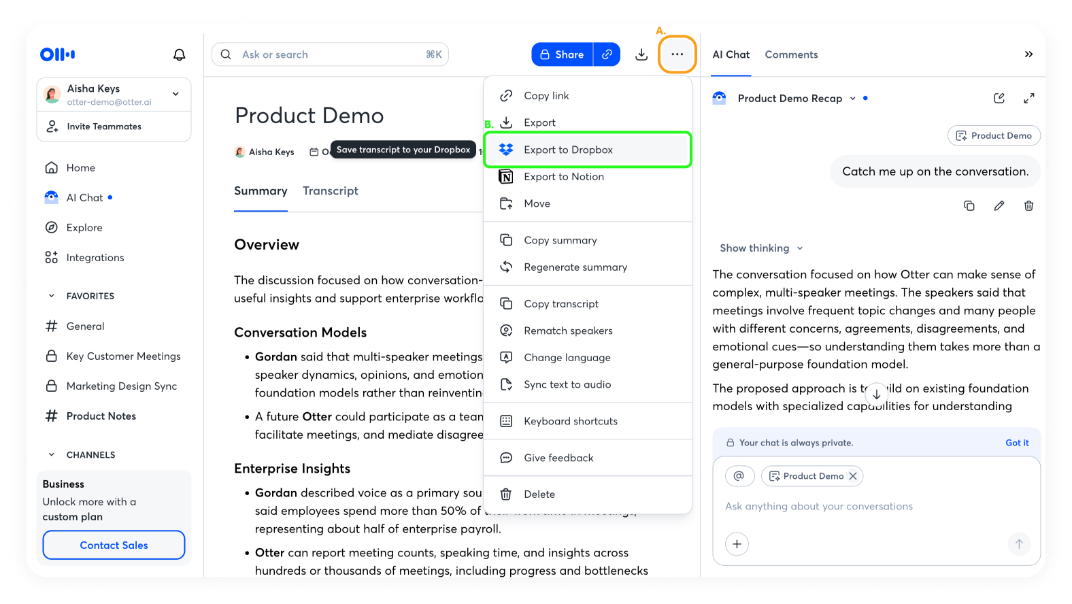
Task: Select Rematch speakers option
Action: 588,331
